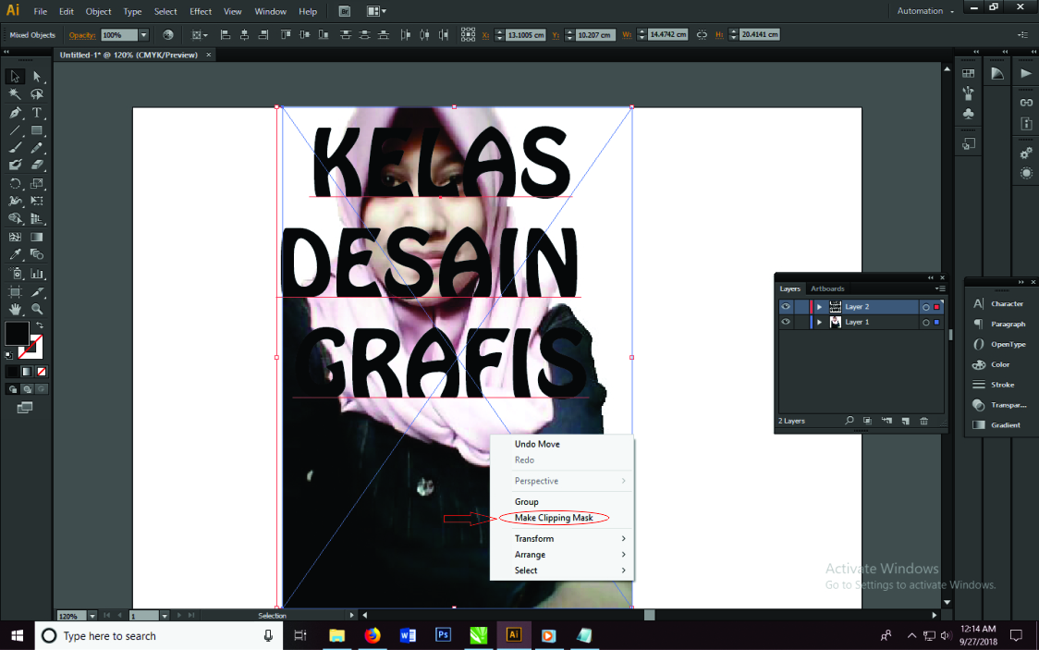Screen dimensions: 1039x650
Task: Choose Make Clipping Mask from context menu
Action: [554, 518]
